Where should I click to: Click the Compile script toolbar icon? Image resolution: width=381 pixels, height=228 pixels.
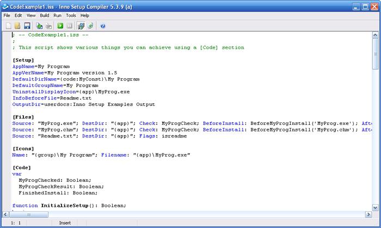(x=39, y=26)
